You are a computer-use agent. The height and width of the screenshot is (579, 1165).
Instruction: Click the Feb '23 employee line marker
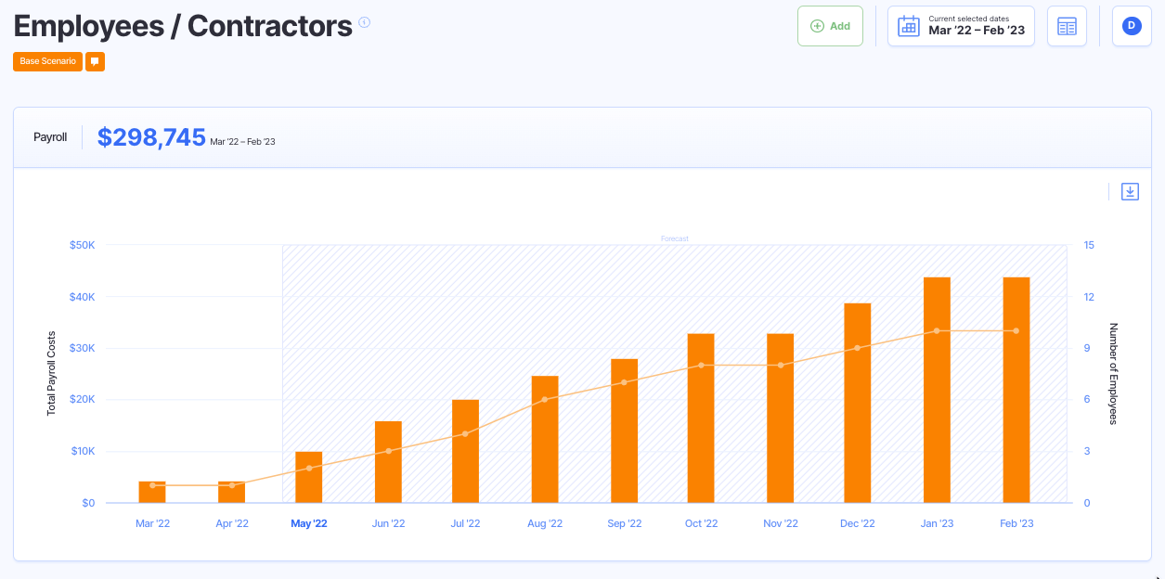(1015, 329)
